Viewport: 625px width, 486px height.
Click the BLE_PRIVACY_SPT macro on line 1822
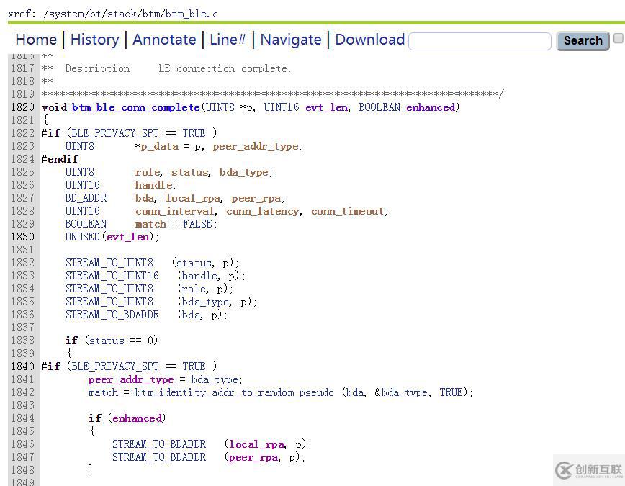[115, 134]
